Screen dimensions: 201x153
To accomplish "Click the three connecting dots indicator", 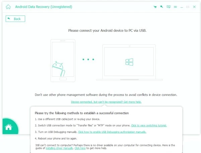I will pyautogui.click(x=88, y=59).
